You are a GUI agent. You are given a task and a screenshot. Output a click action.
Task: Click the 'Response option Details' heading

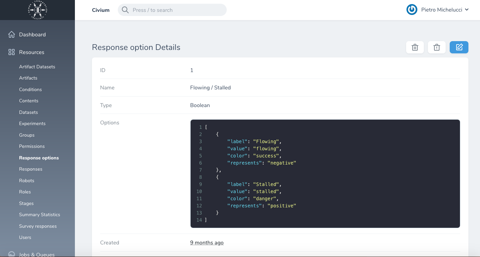[136, 47]
